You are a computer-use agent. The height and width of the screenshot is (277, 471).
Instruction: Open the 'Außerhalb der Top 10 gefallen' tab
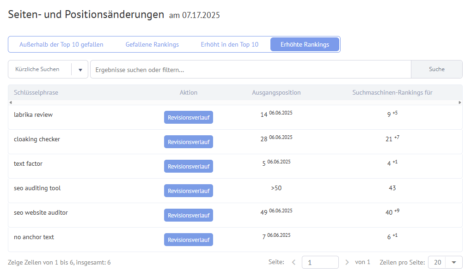[61, 44]
